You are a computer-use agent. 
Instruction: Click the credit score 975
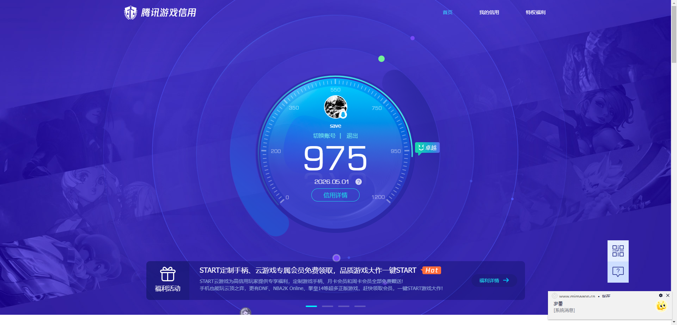[335, 158]
